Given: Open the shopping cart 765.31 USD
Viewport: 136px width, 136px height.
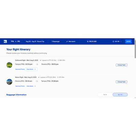Looking at the screenshot, I should (92, 41).
